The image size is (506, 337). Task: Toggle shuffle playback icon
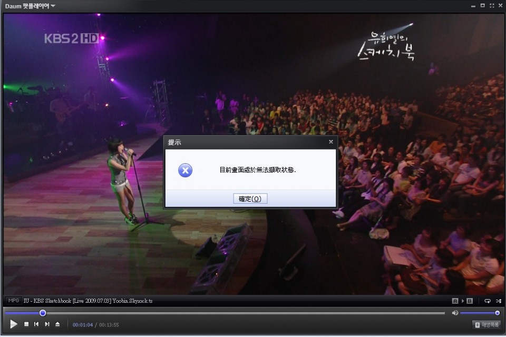[499, 301]
